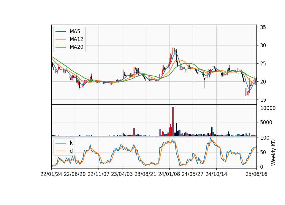Image resolution: width=285 pixels, height=205 pixels.
Task: Click the 10000 volume axis label
Action: point(268,108)
